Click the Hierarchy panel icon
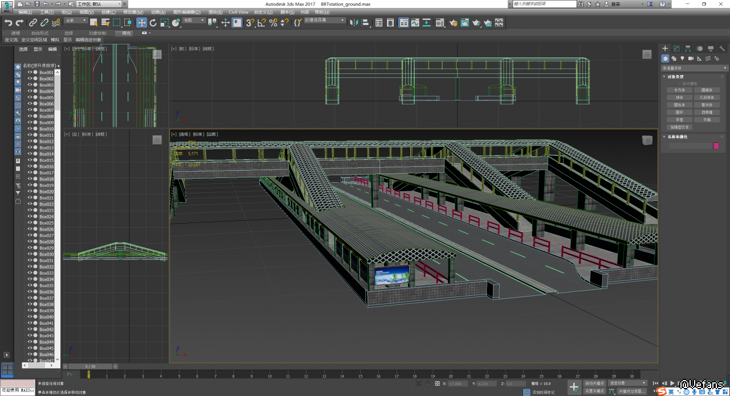The height and width of the screenshot is (396, 730). tap(688, 49)
